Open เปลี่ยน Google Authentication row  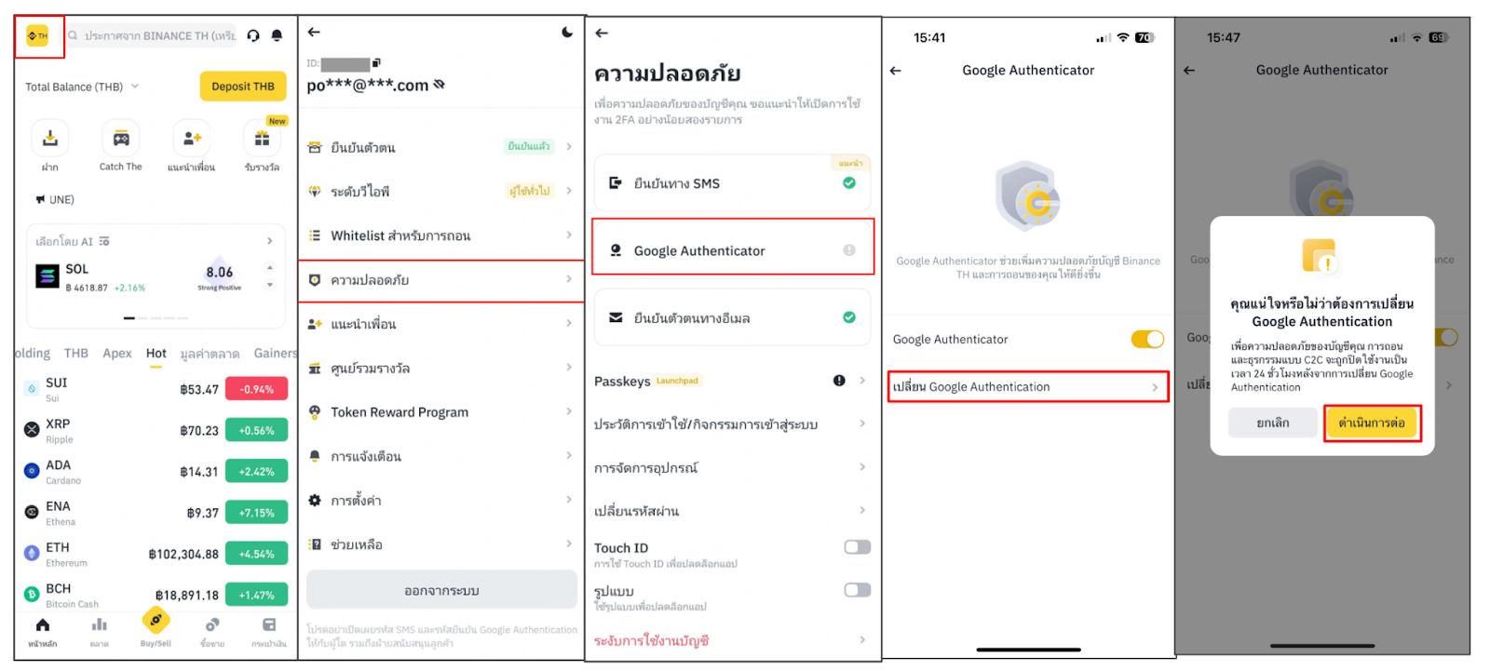[x=1028, y=387]
